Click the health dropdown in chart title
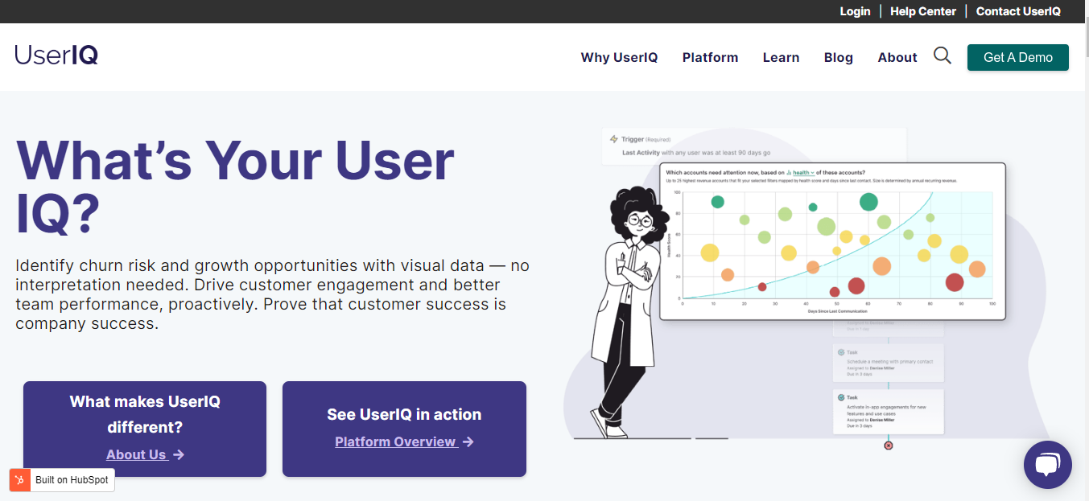The width and height of the screenshot is (1089, 501). [x=801, y=172]
